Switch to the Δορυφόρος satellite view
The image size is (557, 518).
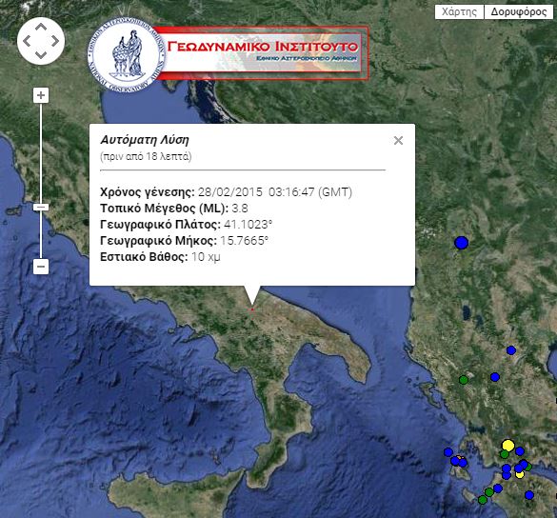pos(519,12)
